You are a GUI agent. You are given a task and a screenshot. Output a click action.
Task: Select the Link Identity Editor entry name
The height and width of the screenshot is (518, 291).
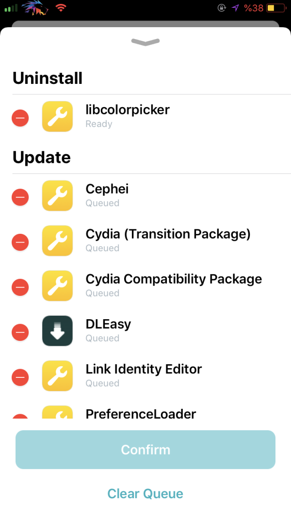pos(144,369)
